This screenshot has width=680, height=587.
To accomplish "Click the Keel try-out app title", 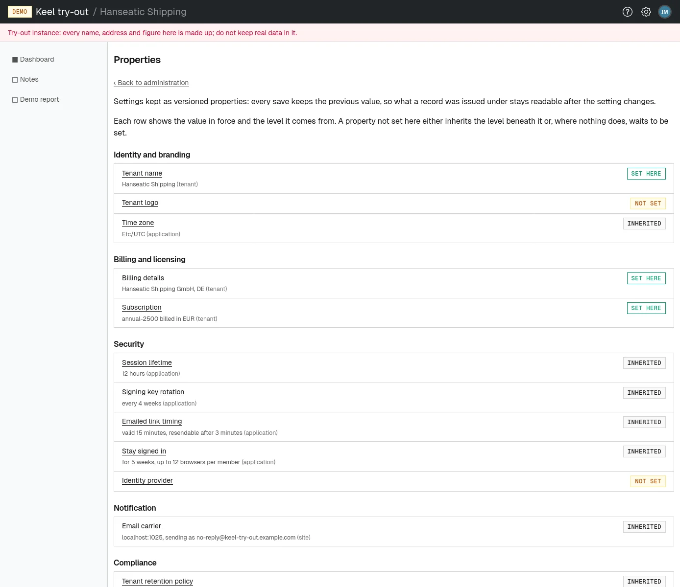I will [62, 12].
